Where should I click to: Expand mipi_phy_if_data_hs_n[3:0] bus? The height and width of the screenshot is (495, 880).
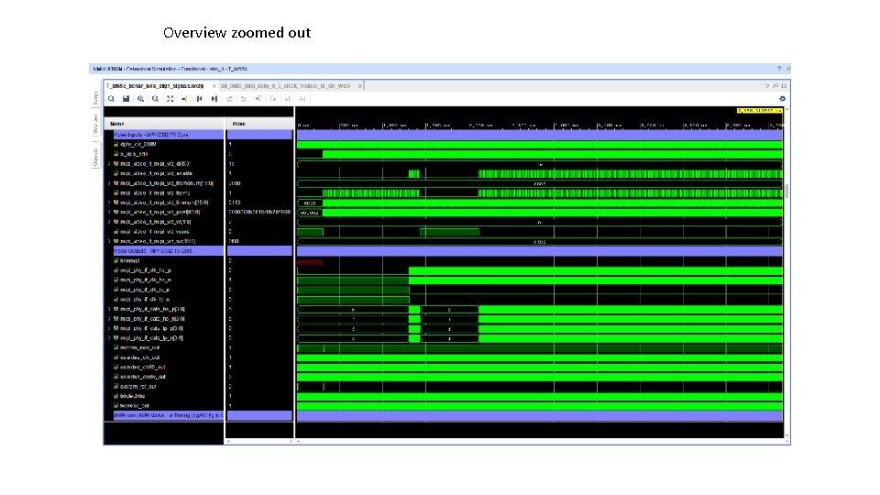pos(109,319)
